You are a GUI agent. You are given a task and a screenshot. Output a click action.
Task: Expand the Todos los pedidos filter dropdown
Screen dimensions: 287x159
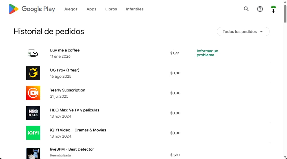click(x=243, y=32)
